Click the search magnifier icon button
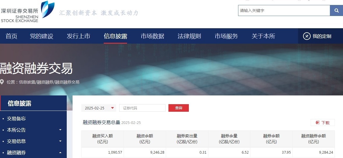Image resolution: width=343 pixels, height=158 pixels. (336, 10)
